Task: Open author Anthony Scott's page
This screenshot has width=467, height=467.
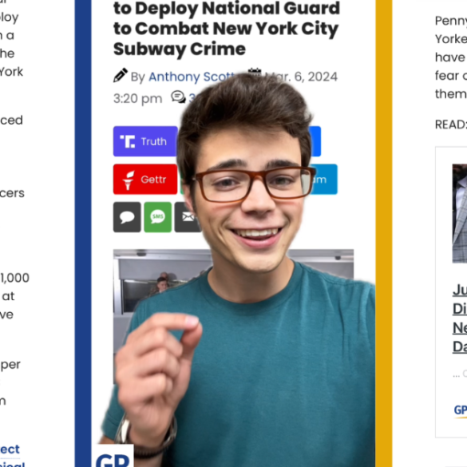Action: (192, 77)
